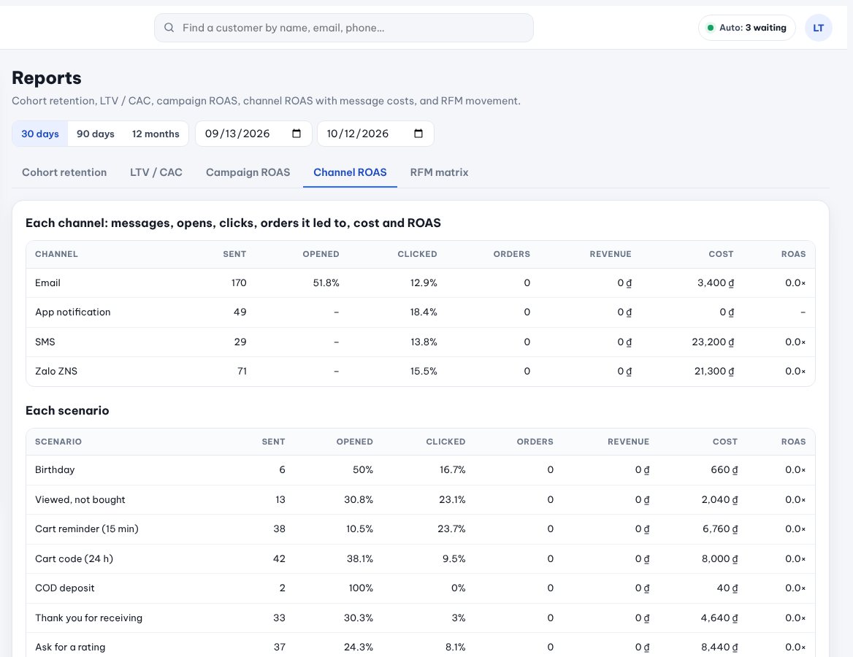Click SMS cost value 23,200 ₫
The image size is (853, 657).
tap(713, 342)
